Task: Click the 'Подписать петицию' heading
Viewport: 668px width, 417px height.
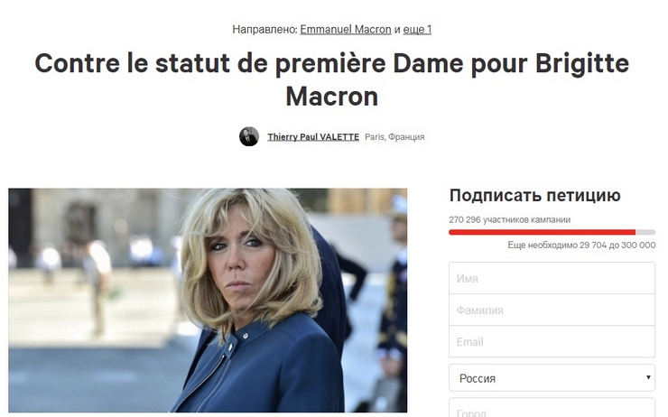Action: [x=534, y=196]
